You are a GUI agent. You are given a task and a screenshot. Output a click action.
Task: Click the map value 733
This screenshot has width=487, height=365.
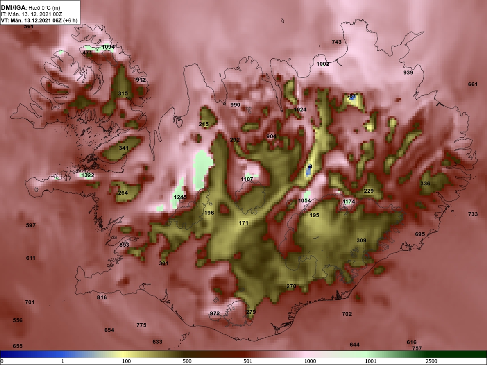click(x=473, y=214)
